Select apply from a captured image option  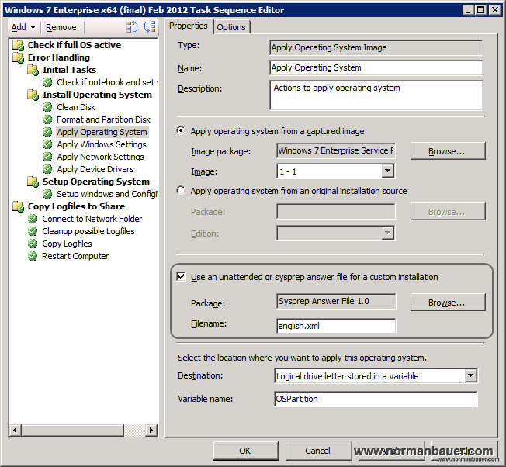[x=181, y=130]
